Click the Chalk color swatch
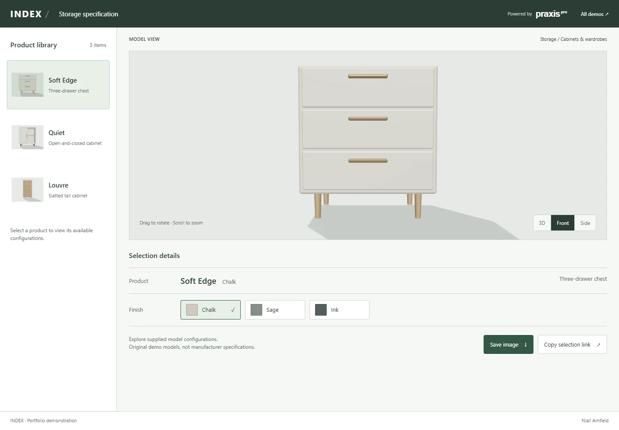619x430 pixels. click(192, 310)
